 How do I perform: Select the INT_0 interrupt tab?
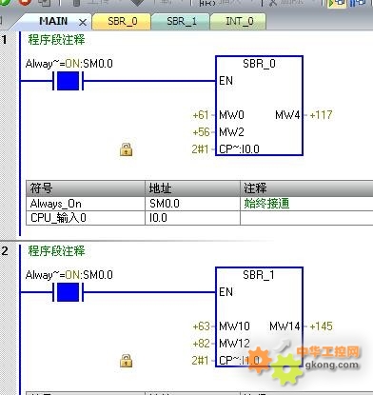tap(239, 21)
